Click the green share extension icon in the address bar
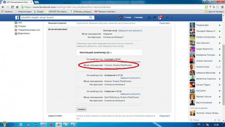225x127 pixels. 206,7
